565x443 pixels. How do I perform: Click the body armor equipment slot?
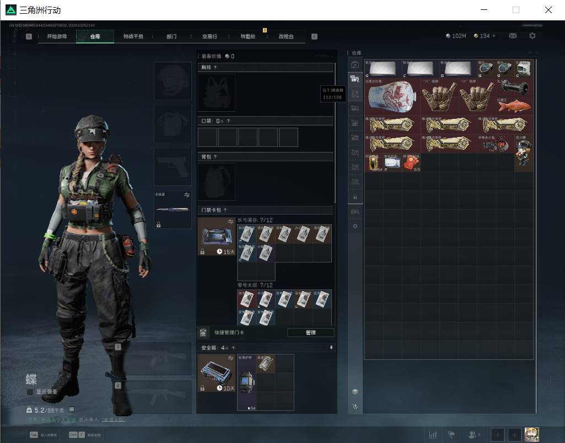[x=173, y=124]
